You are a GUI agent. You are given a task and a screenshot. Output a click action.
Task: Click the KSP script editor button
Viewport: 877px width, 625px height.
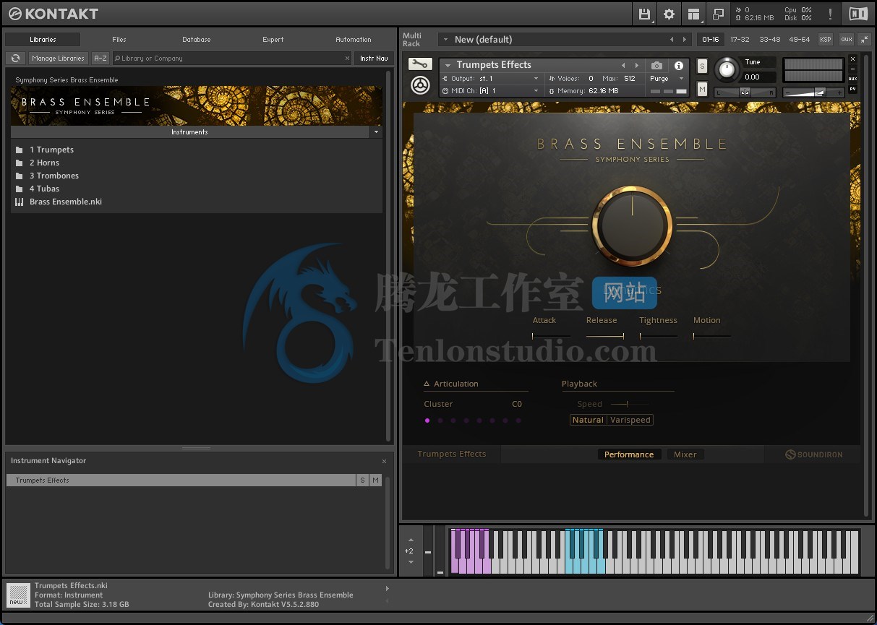pos(825,40)
